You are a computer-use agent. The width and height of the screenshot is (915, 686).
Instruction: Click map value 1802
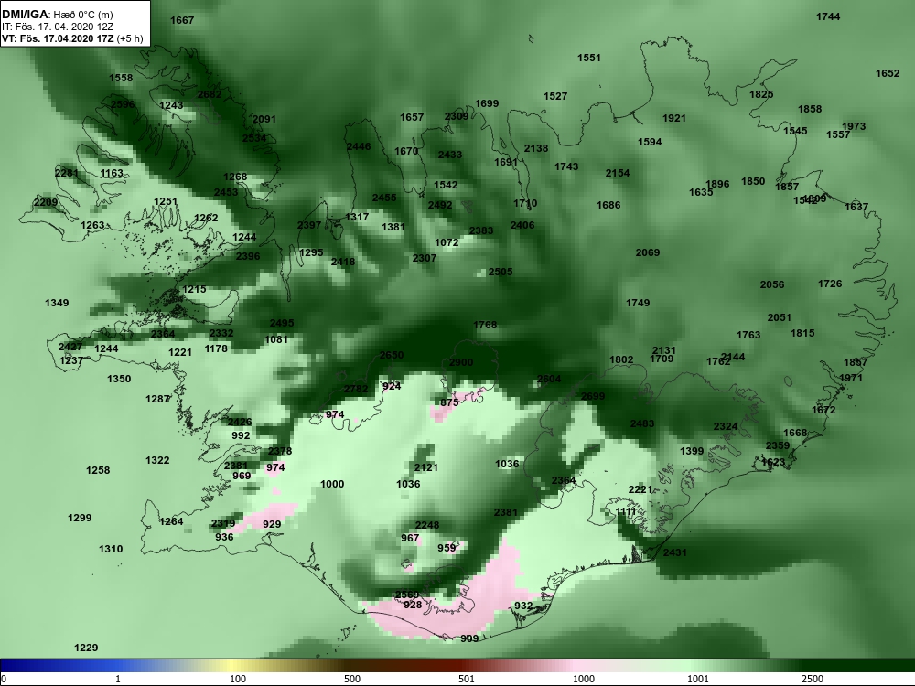point(621,359)
